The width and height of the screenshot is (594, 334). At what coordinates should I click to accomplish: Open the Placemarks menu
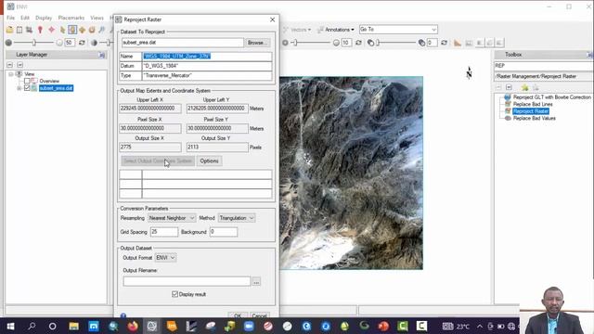(x=71, y=18)
